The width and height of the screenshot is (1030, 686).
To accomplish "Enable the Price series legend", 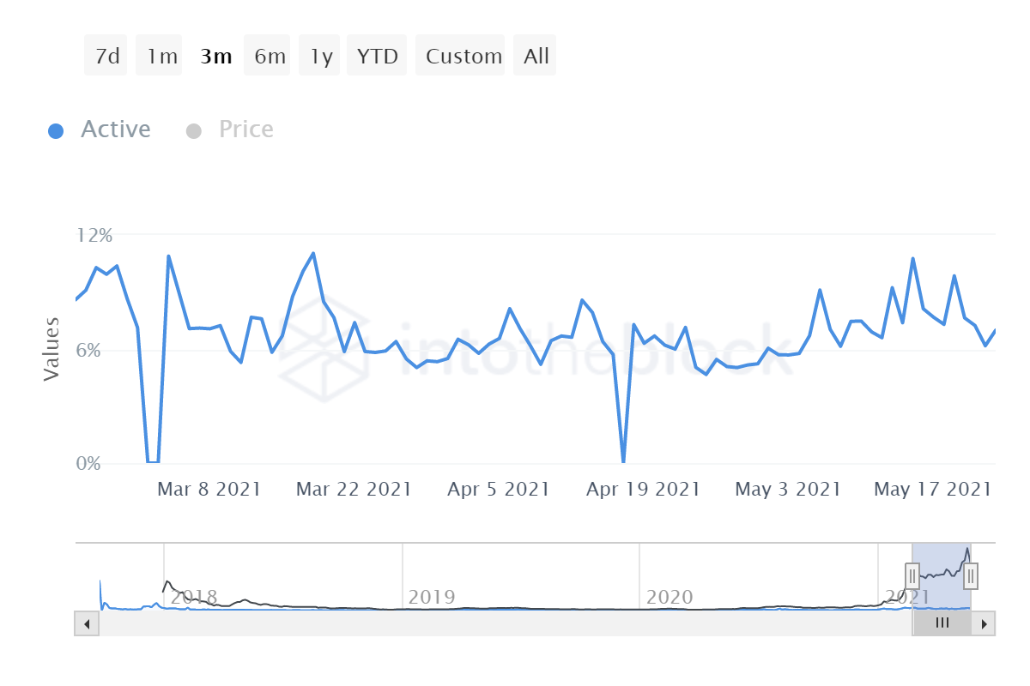I will click(x=246, y=129).
